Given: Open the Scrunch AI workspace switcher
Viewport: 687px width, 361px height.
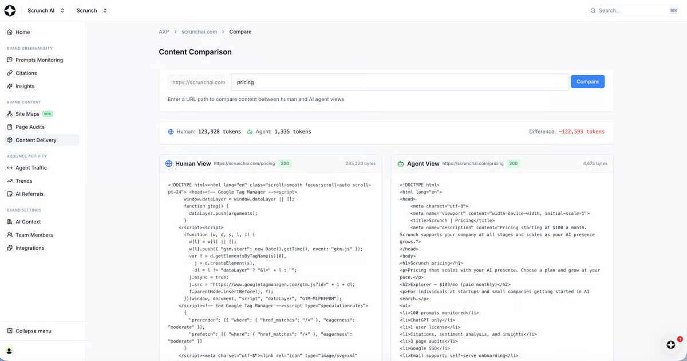Looking at the screenshot, I should [45, 10].
